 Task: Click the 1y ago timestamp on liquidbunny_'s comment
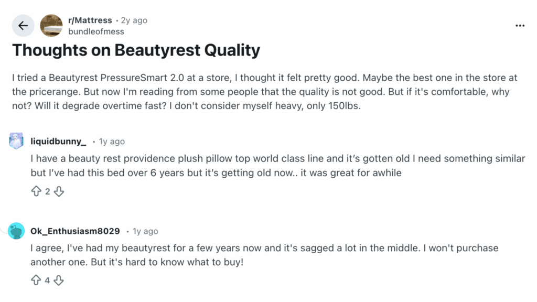[112, 141]
